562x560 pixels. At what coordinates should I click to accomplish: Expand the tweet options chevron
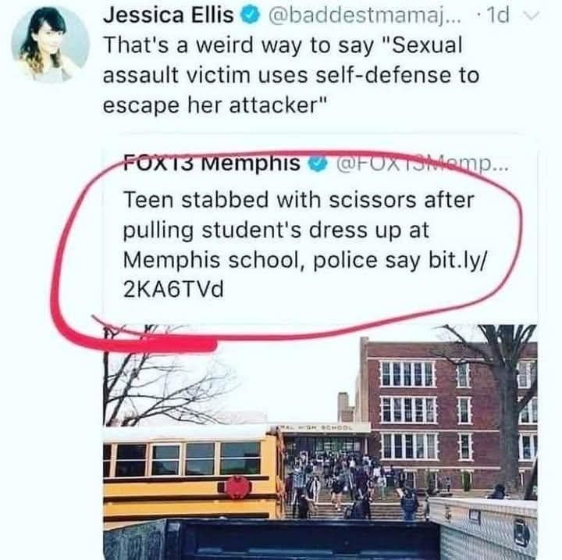[x=532, y=16]
